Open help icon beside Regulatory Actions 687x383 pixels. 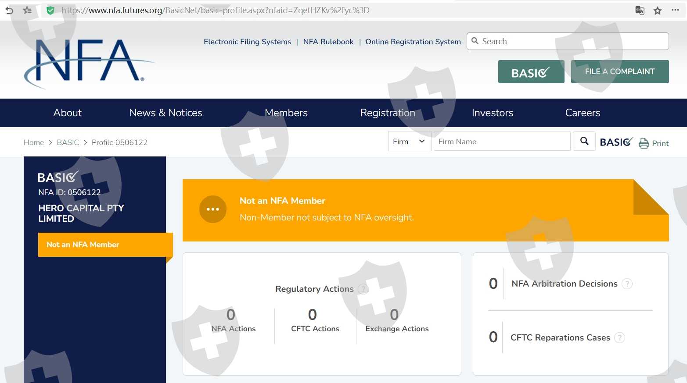(363, 289)
